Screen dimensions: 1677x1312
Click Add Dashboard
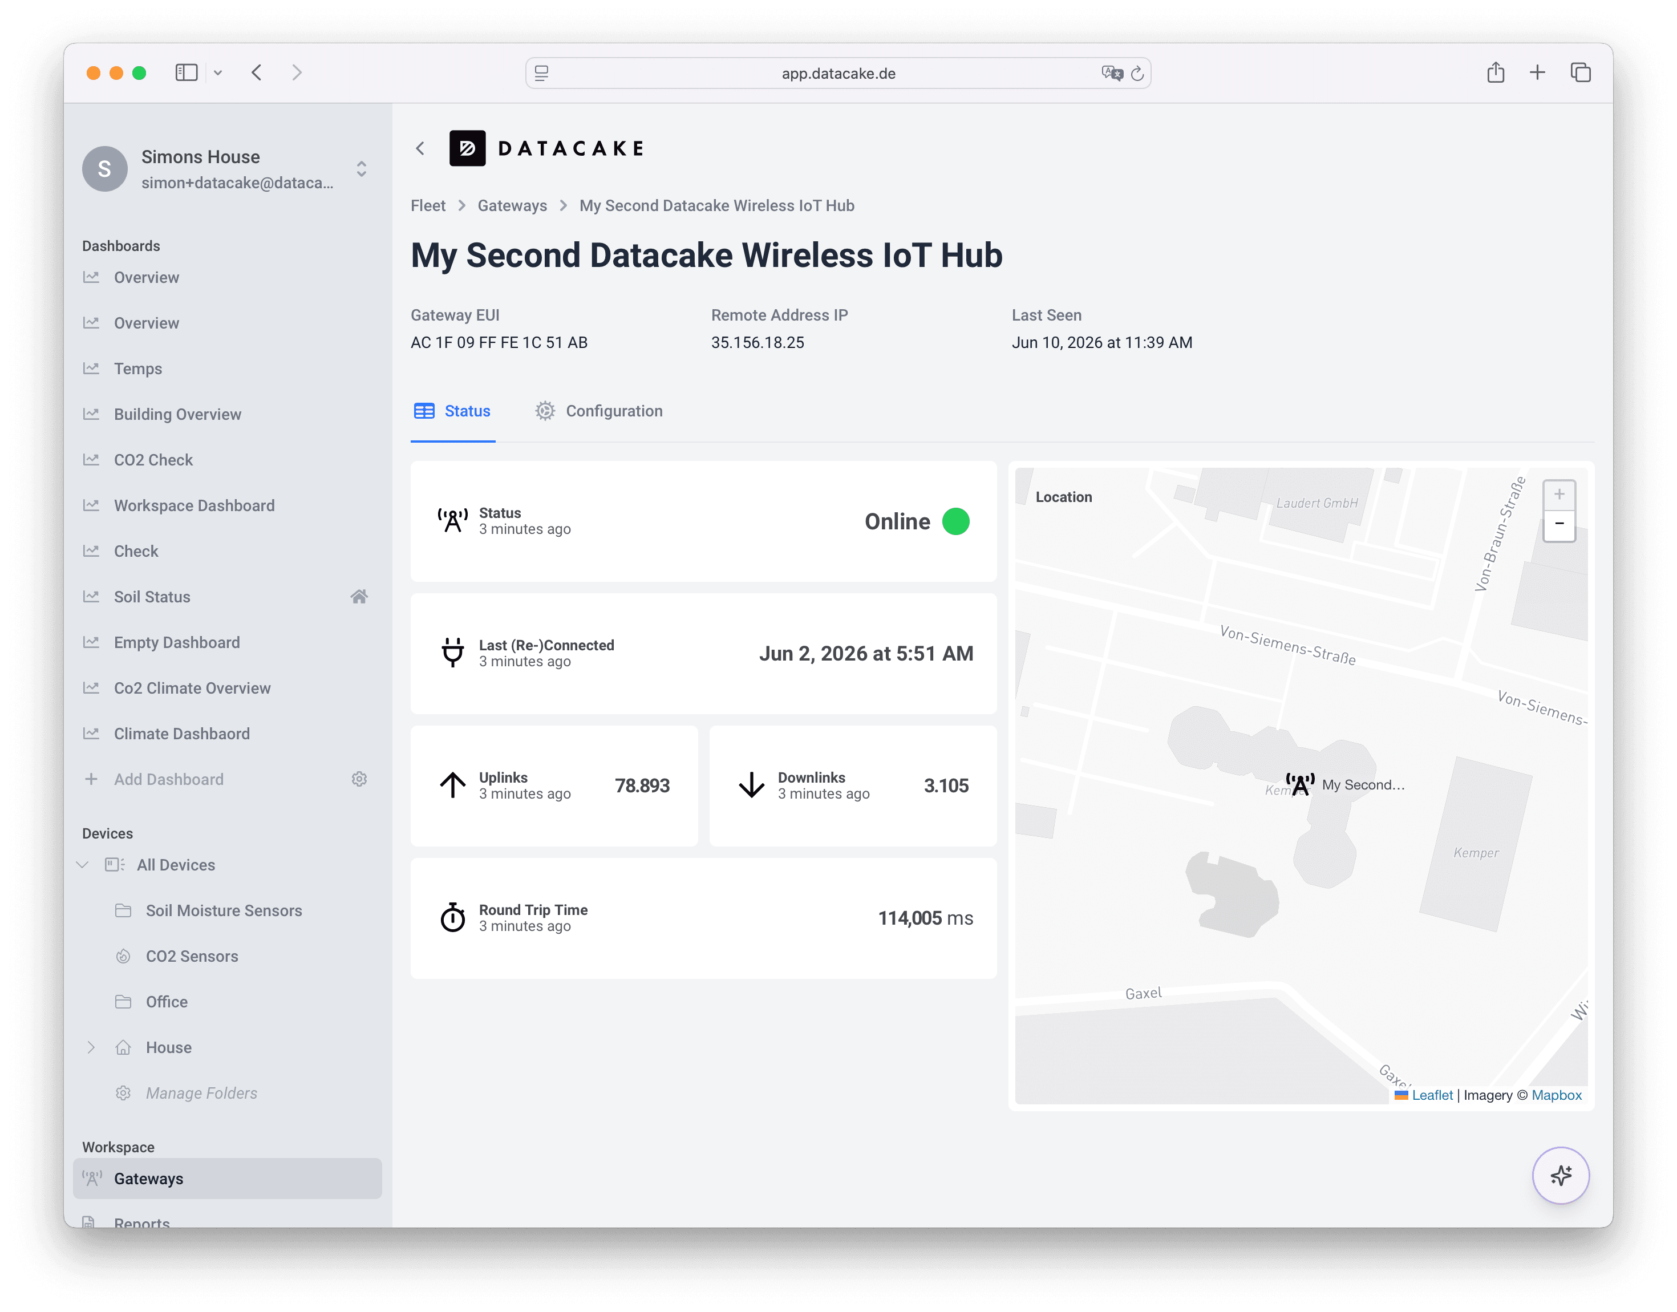click(168, 780)
